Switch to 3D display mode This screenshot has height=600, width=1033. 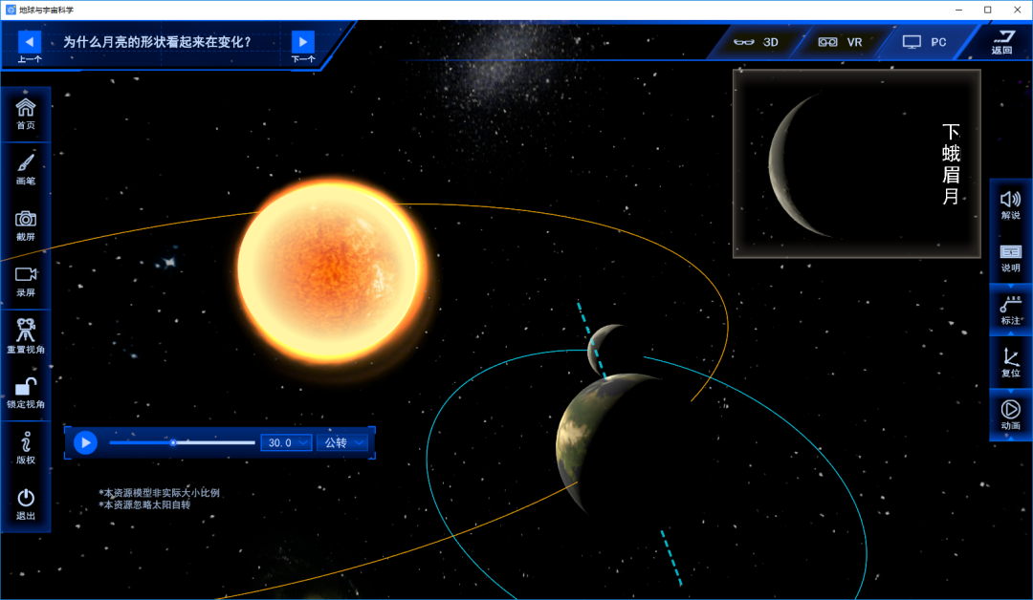click(756, 42)
